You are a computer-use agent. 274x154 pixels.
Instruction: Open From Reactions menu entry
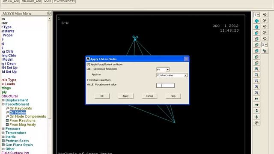tap(22, 121)
